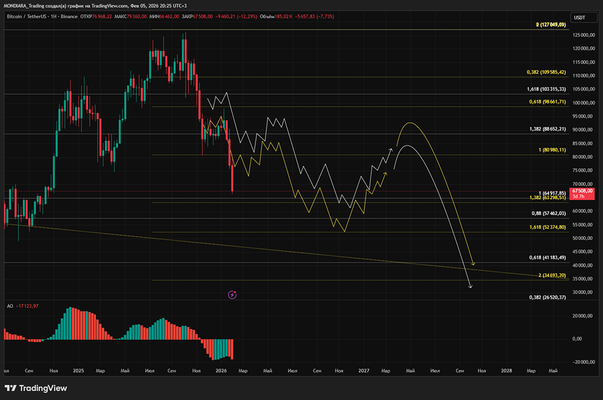This screenshot has height=400, width=603.
Task: Click the Fibonacci label 1,618 (103 315,33)
Action: tap(546, 89)
